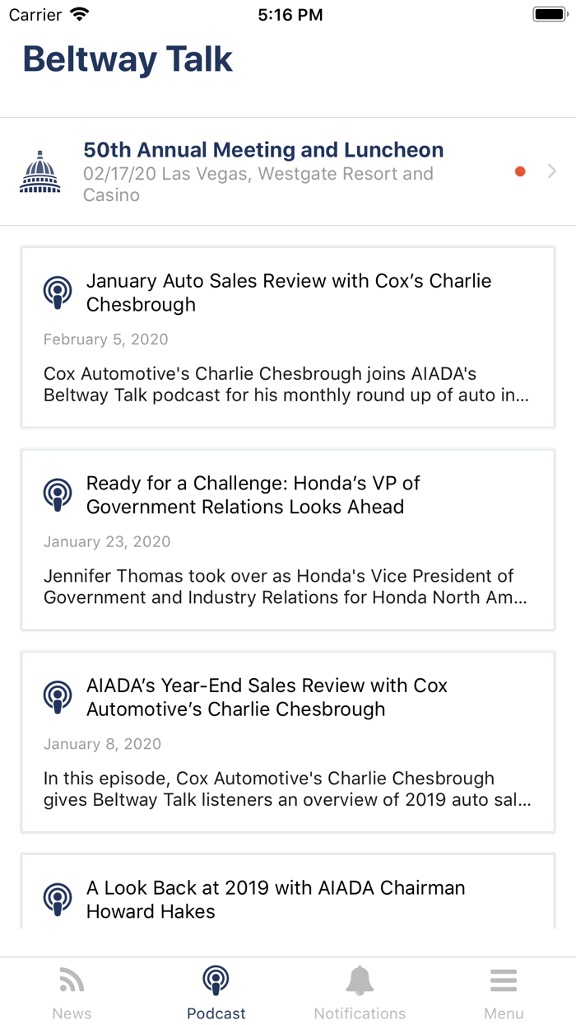
Task: Tap the podcast icon on the Honda VP episode
Action: coord(57,494)
